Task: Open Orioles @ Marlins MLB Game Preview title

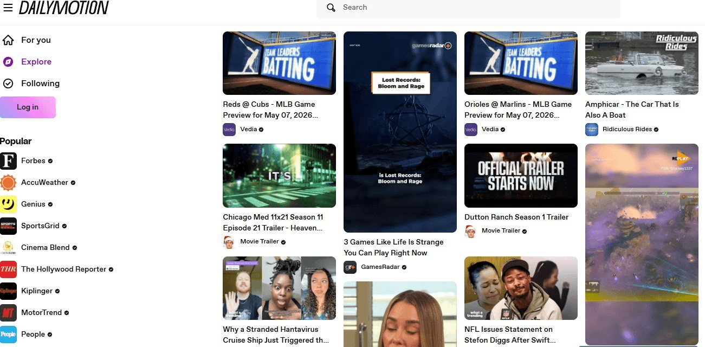Action: [518, 110]
